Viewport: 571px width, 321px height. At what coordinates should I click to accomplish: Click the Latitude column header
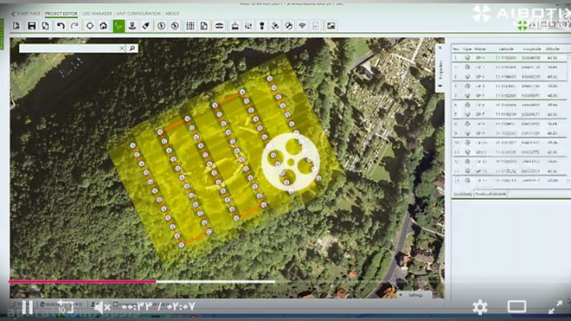[506, 49]
